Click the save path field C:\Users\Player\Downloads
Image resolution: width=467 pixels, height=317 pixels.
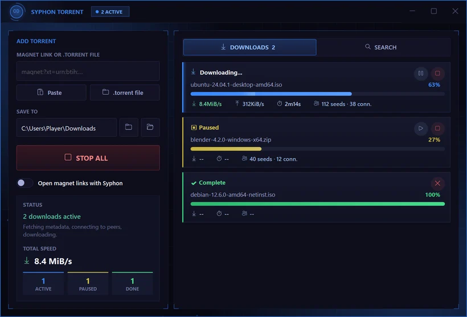(x=67, y=128)
